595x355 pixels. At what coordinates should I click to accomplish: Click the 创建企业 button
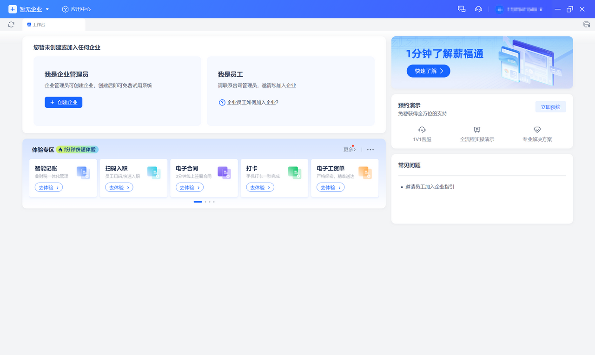tap(63, 102)
